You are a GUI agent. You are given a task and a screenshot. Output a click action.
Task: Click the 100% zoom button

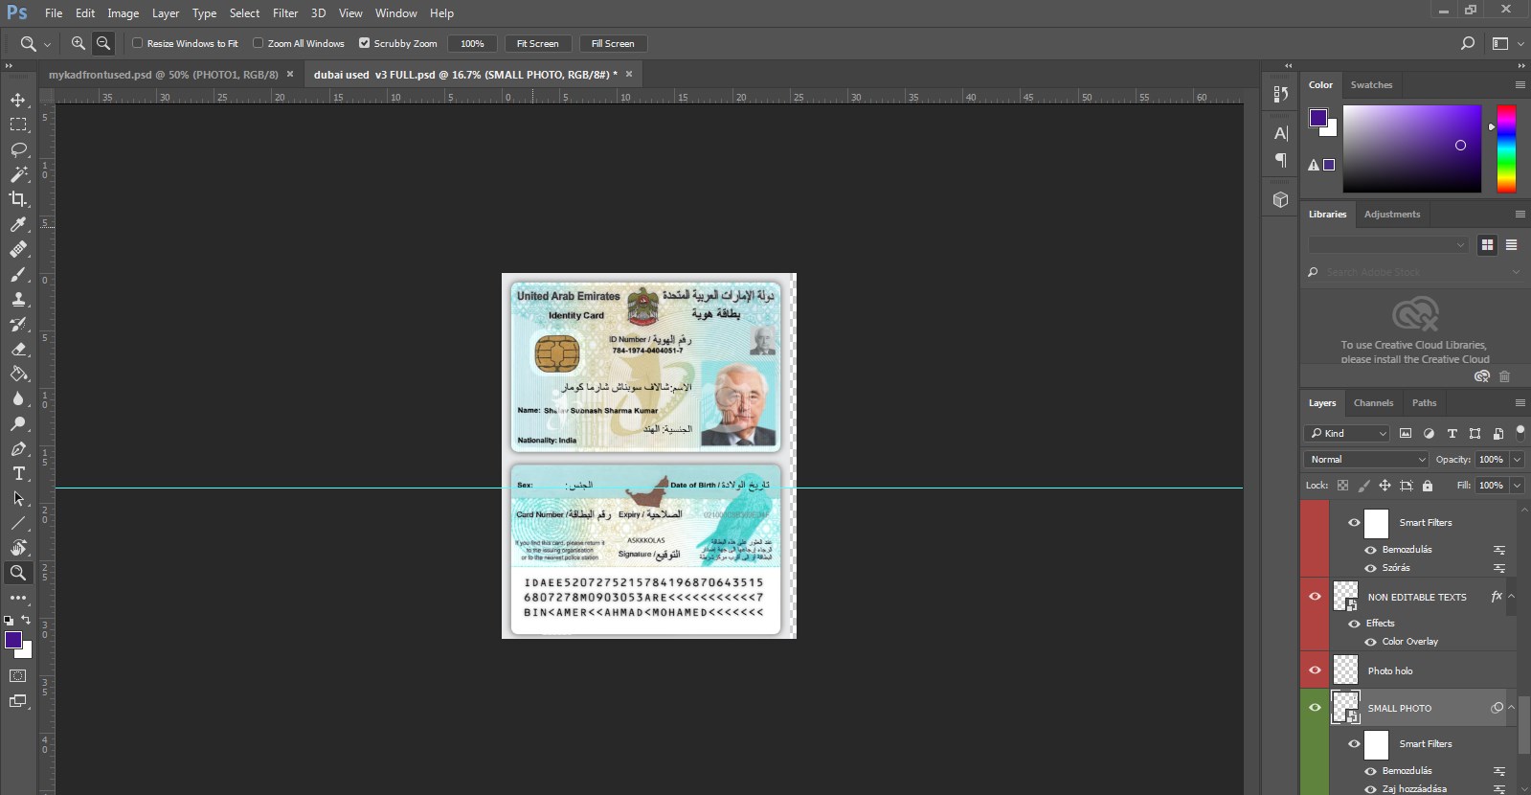[x=472, y=43]
